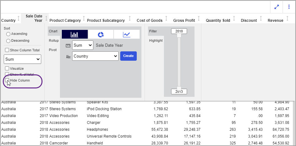Click the 55,472.38 cost of goods value
The image size is (296, 146).
pos(160,130)
